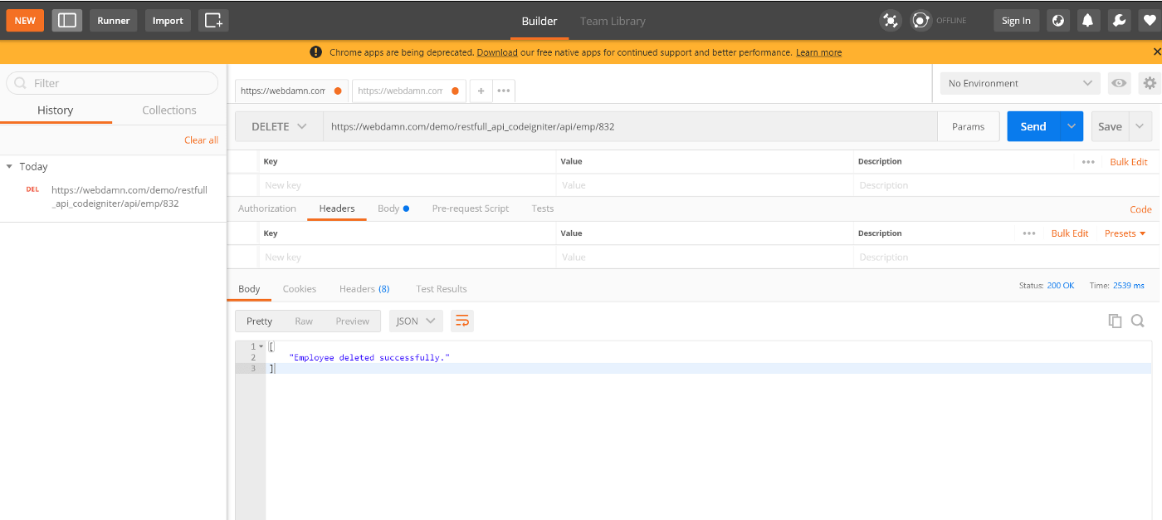Open the notifications bell
The width and height of the screenshot is (1162, 520).
(1087, 21)
